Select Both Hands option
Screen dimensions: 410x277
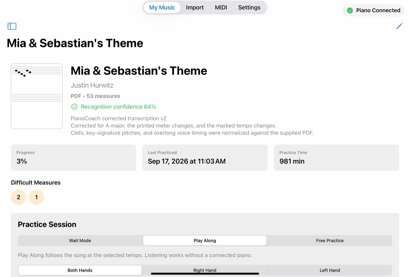(80, 270)
